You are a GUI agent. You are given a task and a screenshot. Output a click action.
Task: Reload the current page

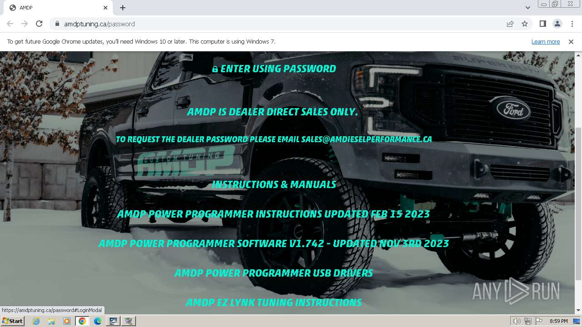pos(39,24)
